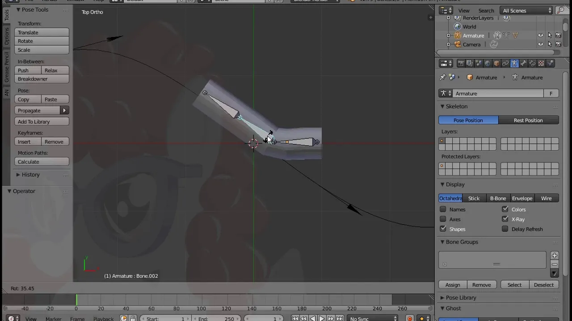Open the All Scenes dropdown

pos(526,10)
